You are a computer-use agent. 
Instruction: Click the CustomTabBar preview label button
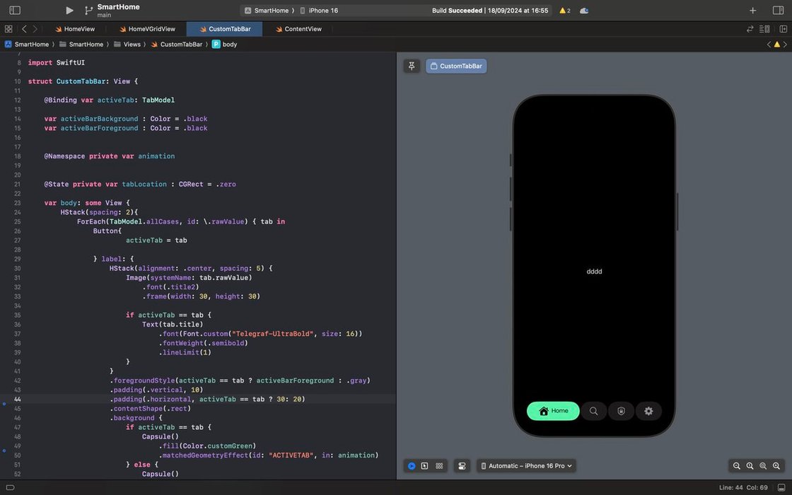[456, 66]
